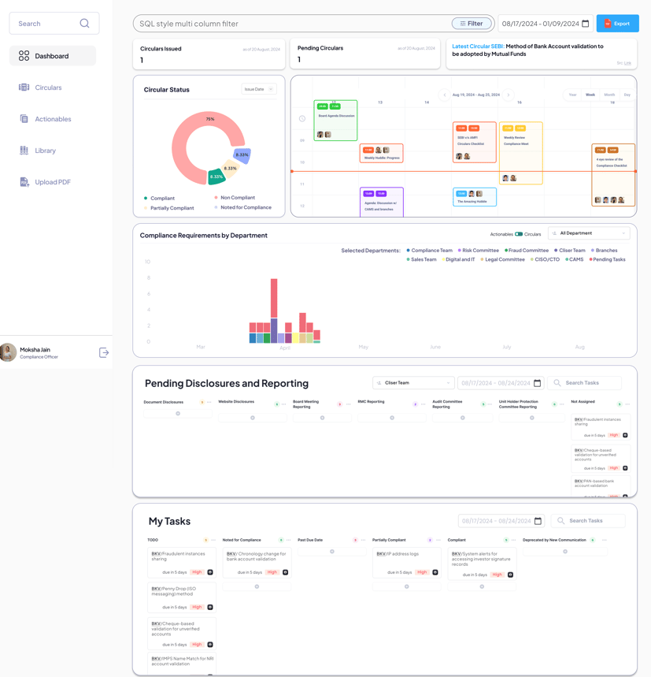Open the Upload PDF sidebar item

point(45,182)
